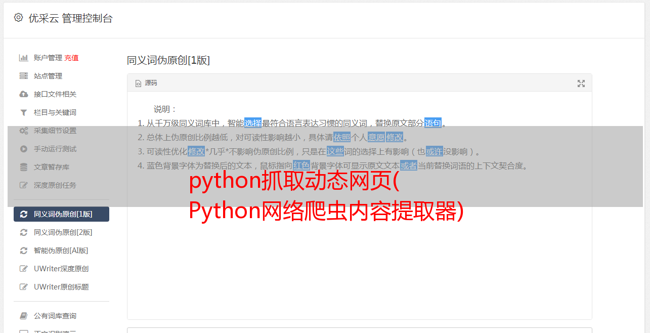Select 同义词伪原创[1版] sidebar item
Image resolution: width=650 pixels, height=333 pixels.
61,214
